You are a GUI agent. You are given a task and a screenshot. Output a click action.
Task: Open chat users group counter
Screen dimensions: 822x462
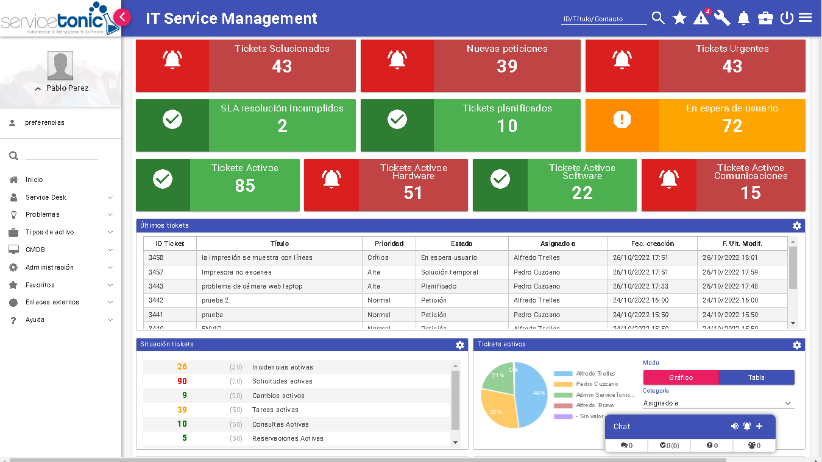click(x=754, y=446)
